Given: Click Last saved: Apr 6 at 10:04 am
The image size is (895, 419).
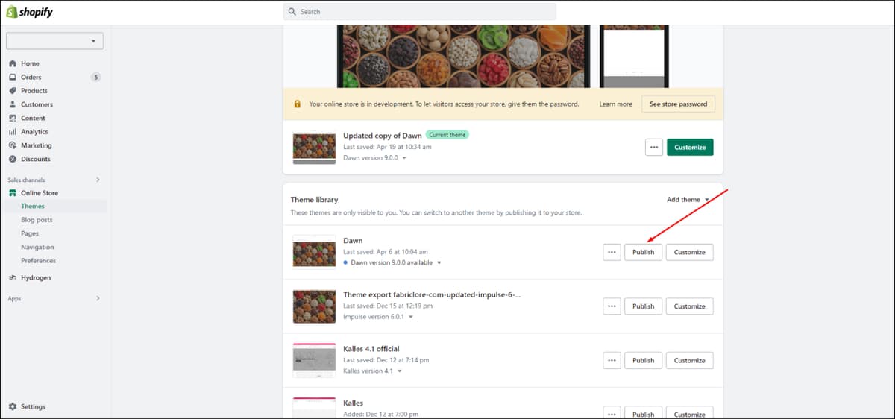Looking at the screenshot, I should [x=386, y=252].
